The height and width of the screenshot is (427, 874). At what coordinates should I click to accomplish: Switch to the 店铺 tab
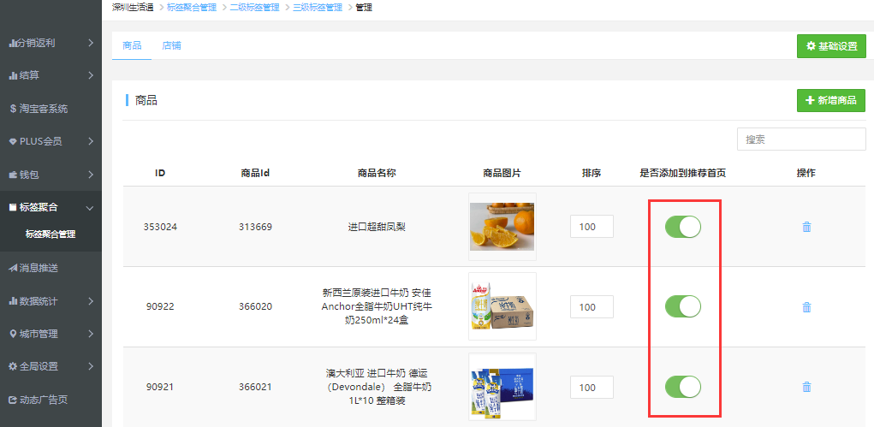click(171, 45)
